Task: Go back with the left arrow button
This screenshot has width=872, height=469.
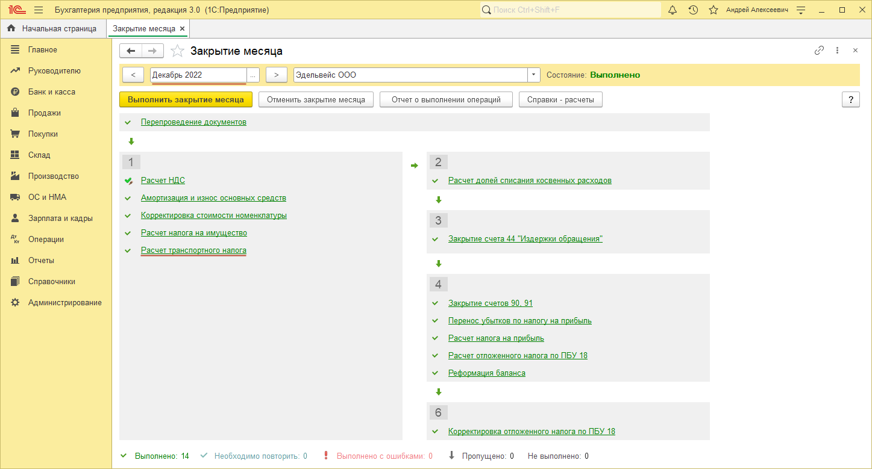Action: point(131,51)
